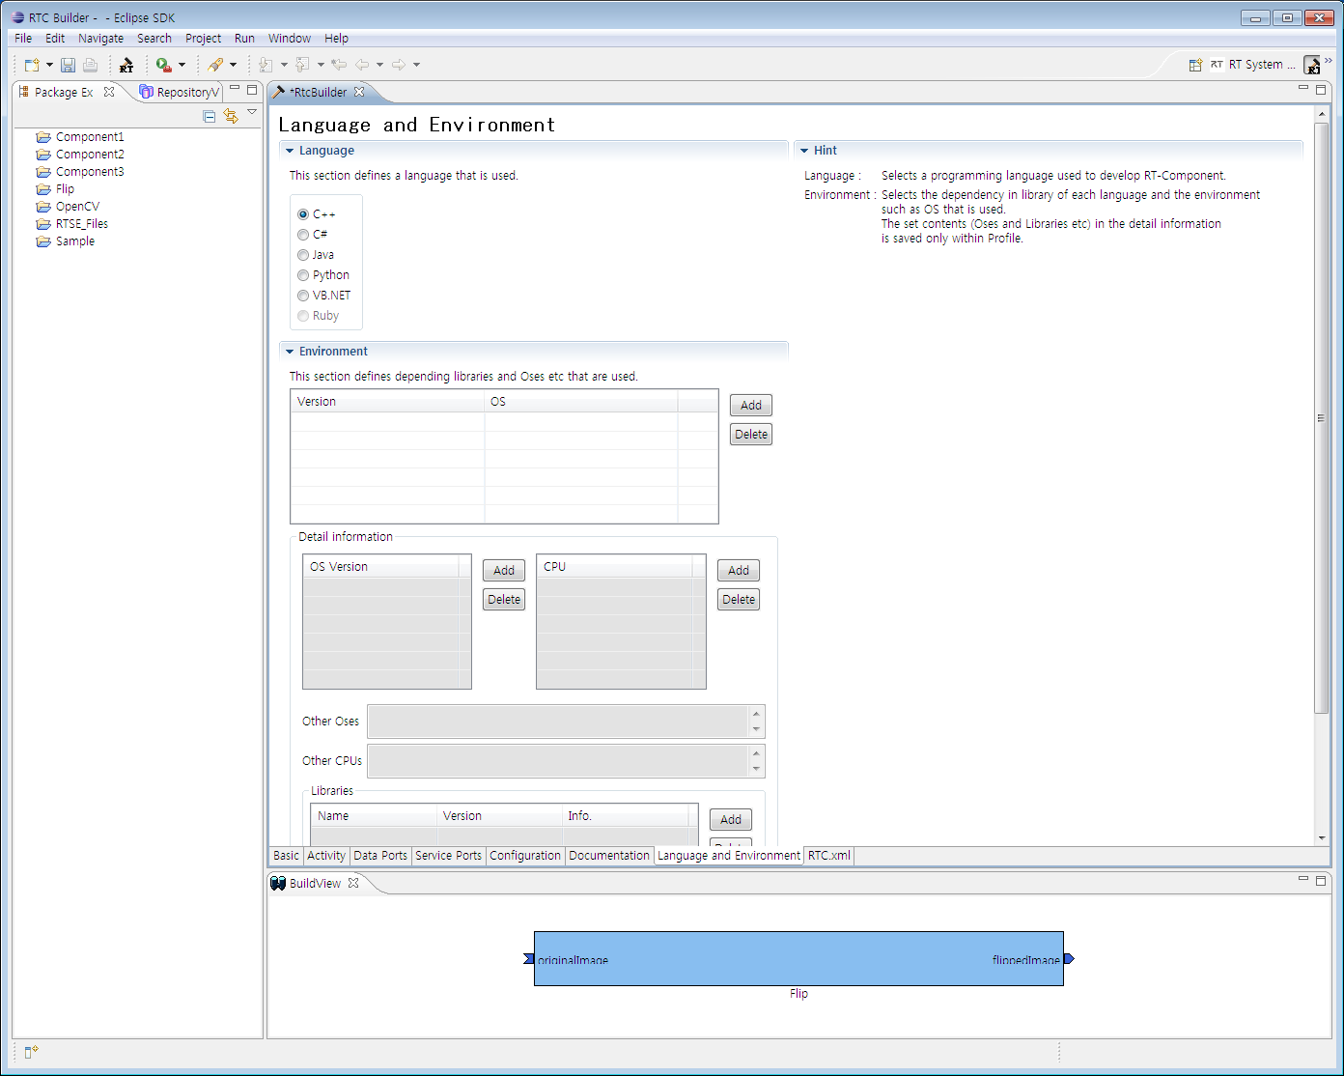The width and height of the screenshot is (1344, 1076).
Task: Click the Search flashlight toolbar icon
Action: (x=215, y=65)
